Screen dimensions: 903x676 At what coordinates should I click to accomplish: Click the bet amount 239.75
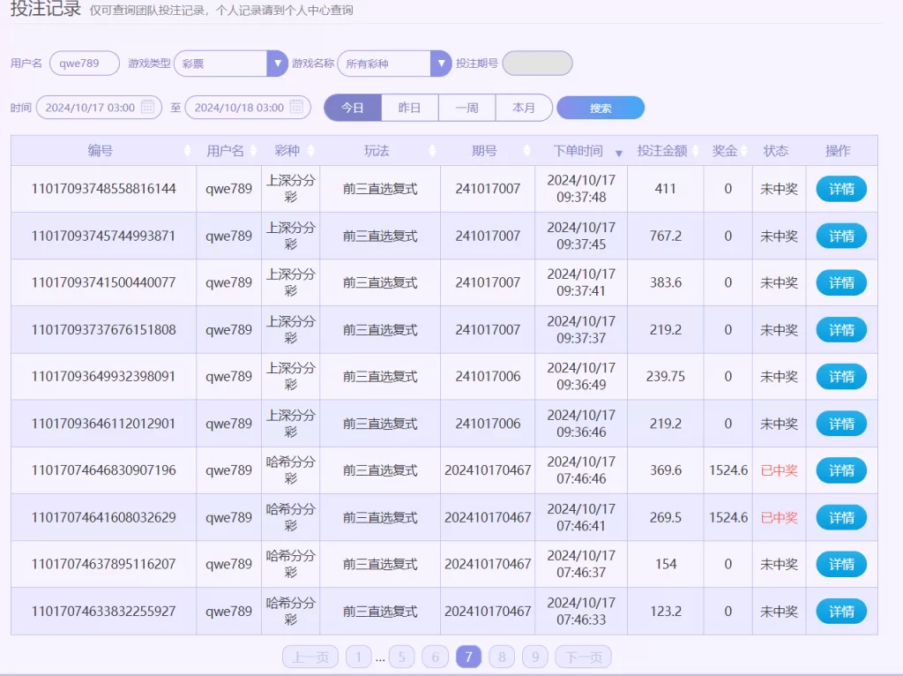pos(666,377)
